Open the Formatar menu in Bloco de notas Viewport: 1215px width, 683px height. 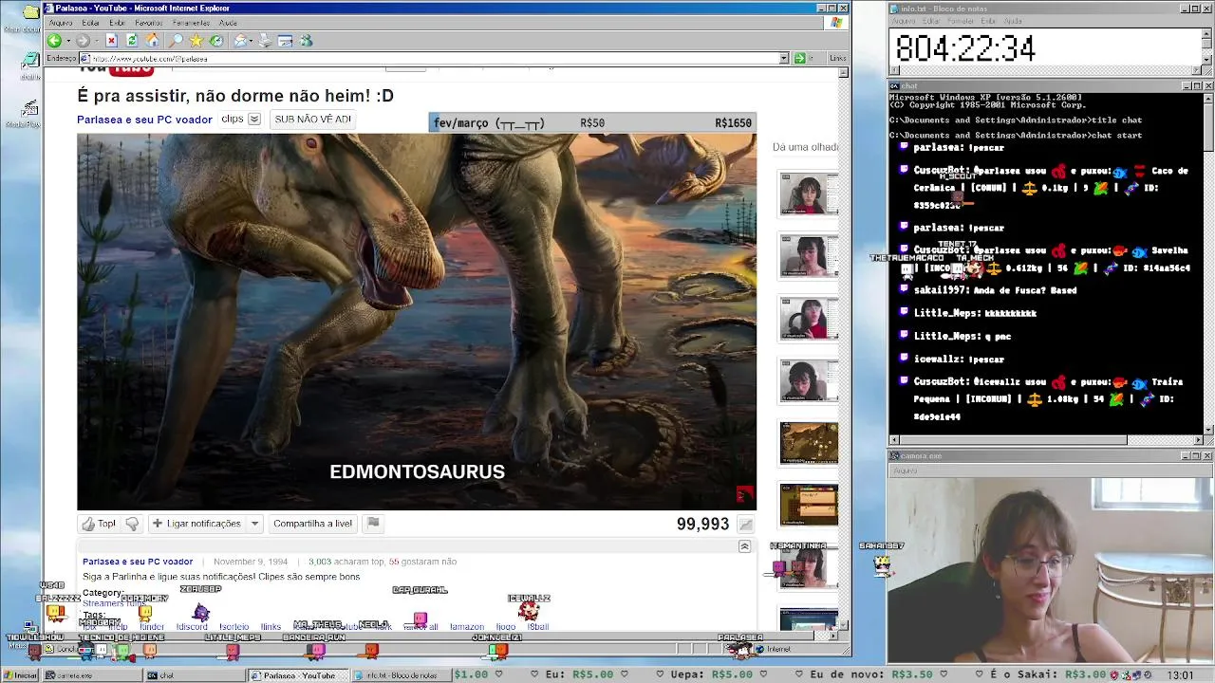961,21
